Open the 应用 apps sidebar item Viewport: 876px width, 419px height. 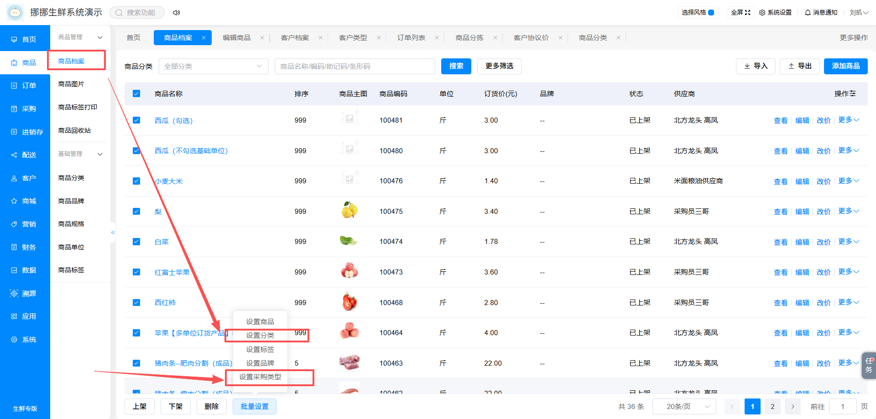[x=25, y=316]
